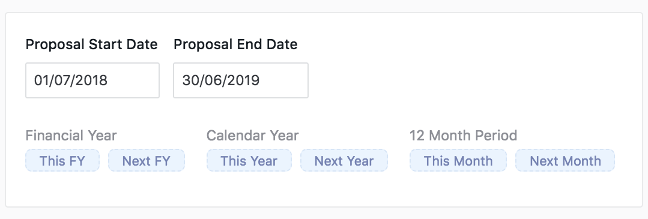The width and height of the screenshot is (648, 219).
Task: Set dates to the current financial year
Action: coord(62,160)
